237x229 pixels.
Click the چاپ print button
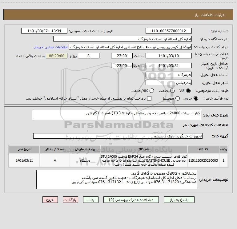91,200
